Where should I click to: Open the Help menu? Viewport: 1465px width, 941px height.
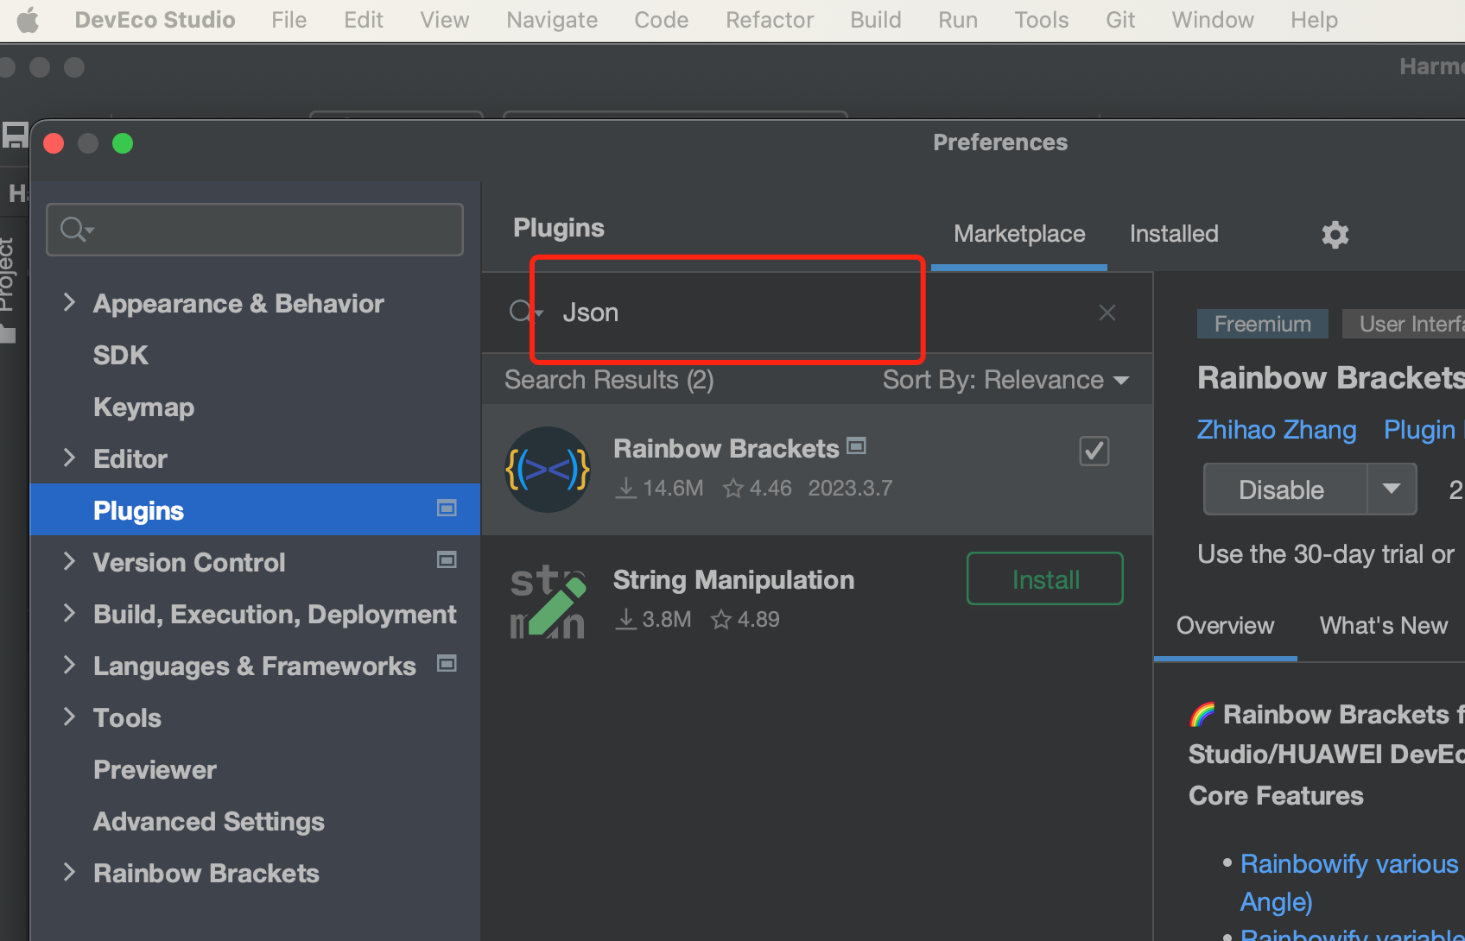click(x=1314, y=20)
